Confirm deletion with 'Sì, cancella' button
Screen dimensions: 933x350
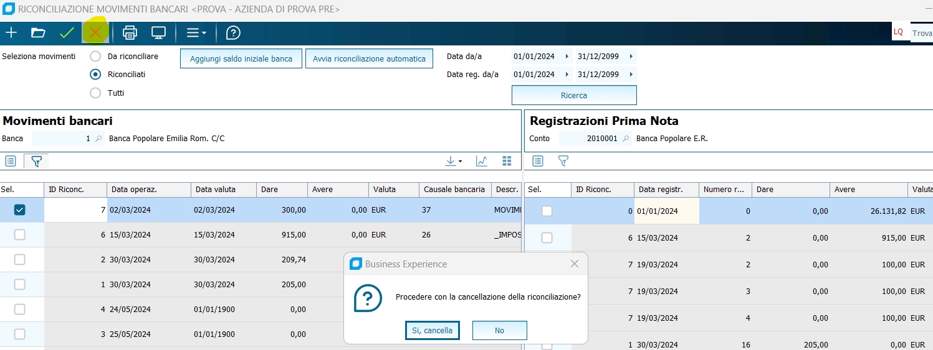pos(432,330)
